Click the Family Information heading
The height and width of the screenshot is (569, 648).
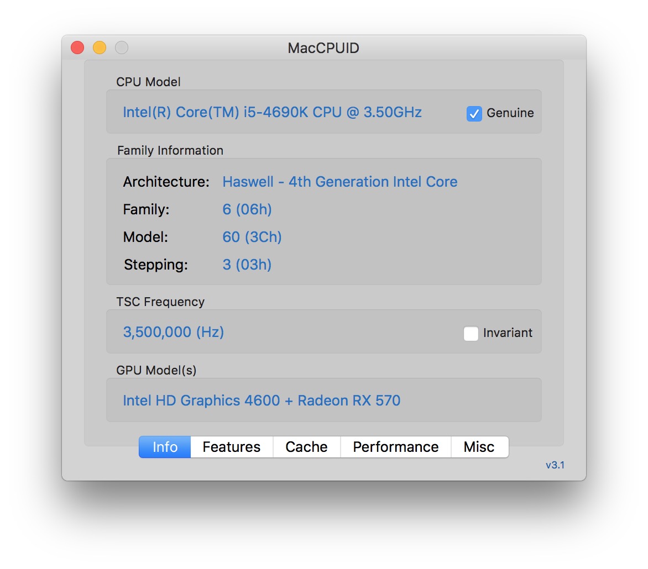(x=170, y=150)
